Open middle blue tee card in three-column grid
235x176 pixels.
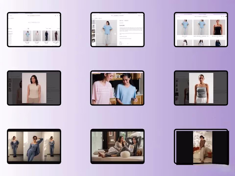pyautogui.click(x=201, y=27)
